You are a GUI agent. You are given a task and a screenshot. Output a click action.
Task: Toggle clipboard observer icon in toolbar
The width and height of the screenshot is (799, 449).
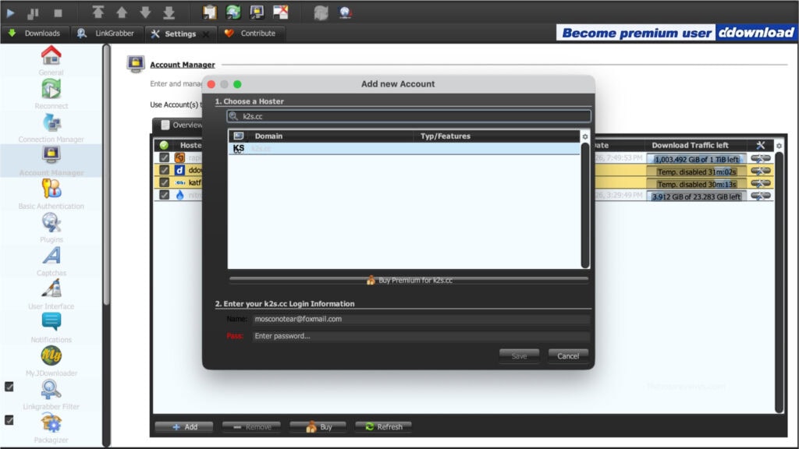pyautogui.click(x=209, y=12)
